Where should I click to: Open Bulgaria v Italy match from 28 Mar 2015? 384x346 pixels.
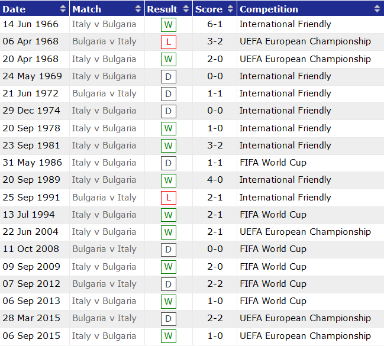(104, 318)
